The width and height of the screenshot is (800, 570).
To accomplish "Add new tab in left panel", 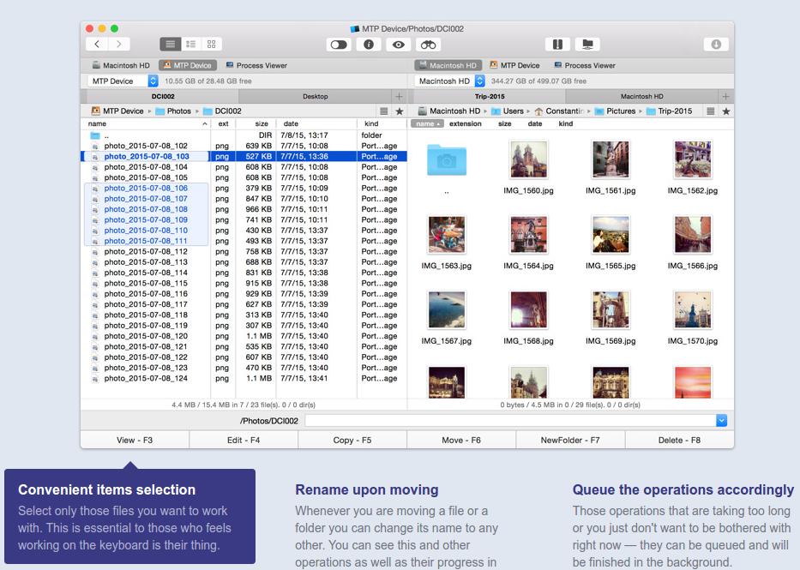I will click(398, 97).
